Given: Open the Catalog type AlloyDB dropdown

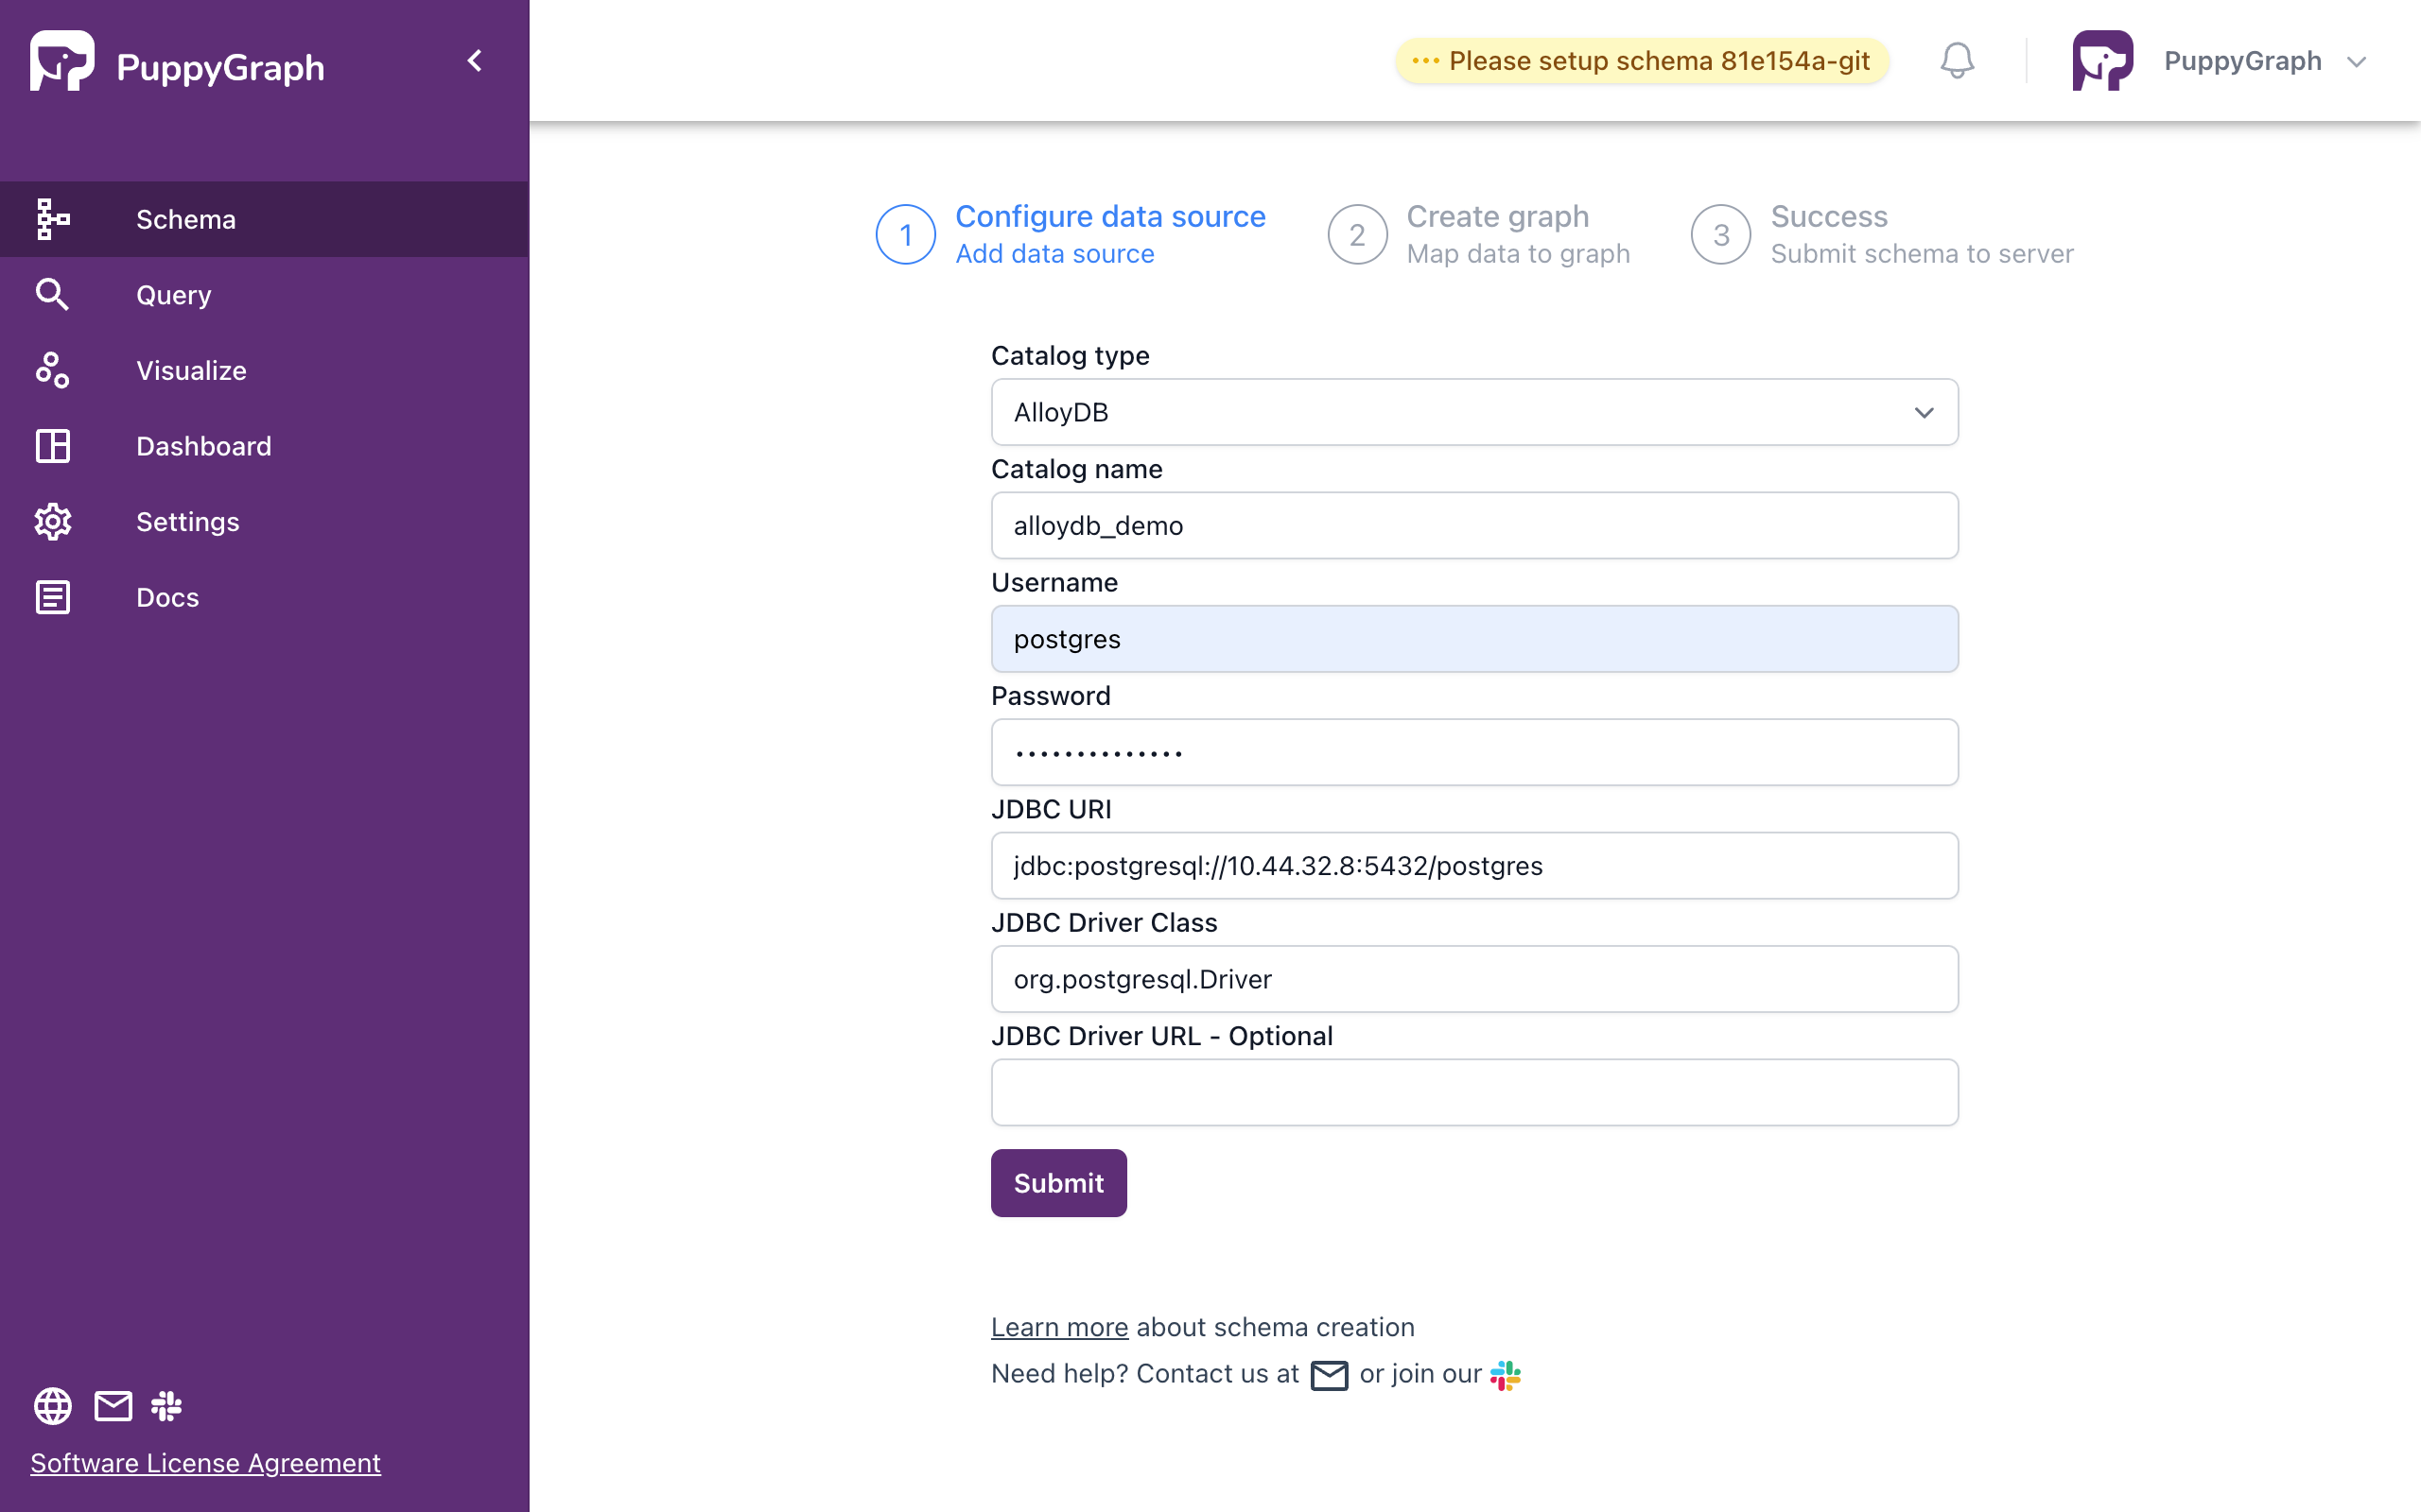Looking at the screenshot, I should click(1474, 412).
